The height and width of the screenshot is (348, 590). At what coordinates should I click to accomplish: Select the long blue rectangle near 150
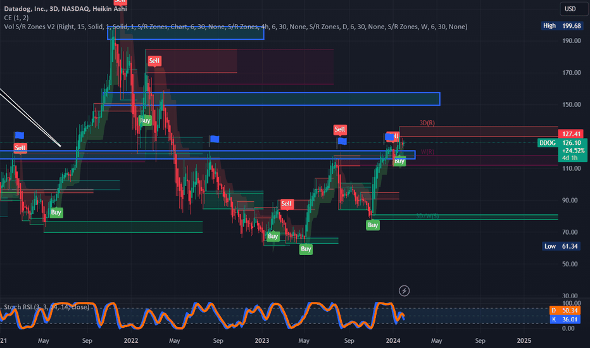tap(272, 99)
